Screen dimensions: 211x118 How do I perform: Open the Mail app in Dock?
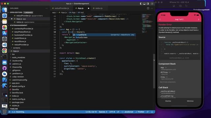coord(4,62)
